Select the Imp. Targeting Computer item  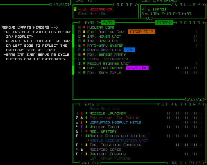[x=115, y=145]
